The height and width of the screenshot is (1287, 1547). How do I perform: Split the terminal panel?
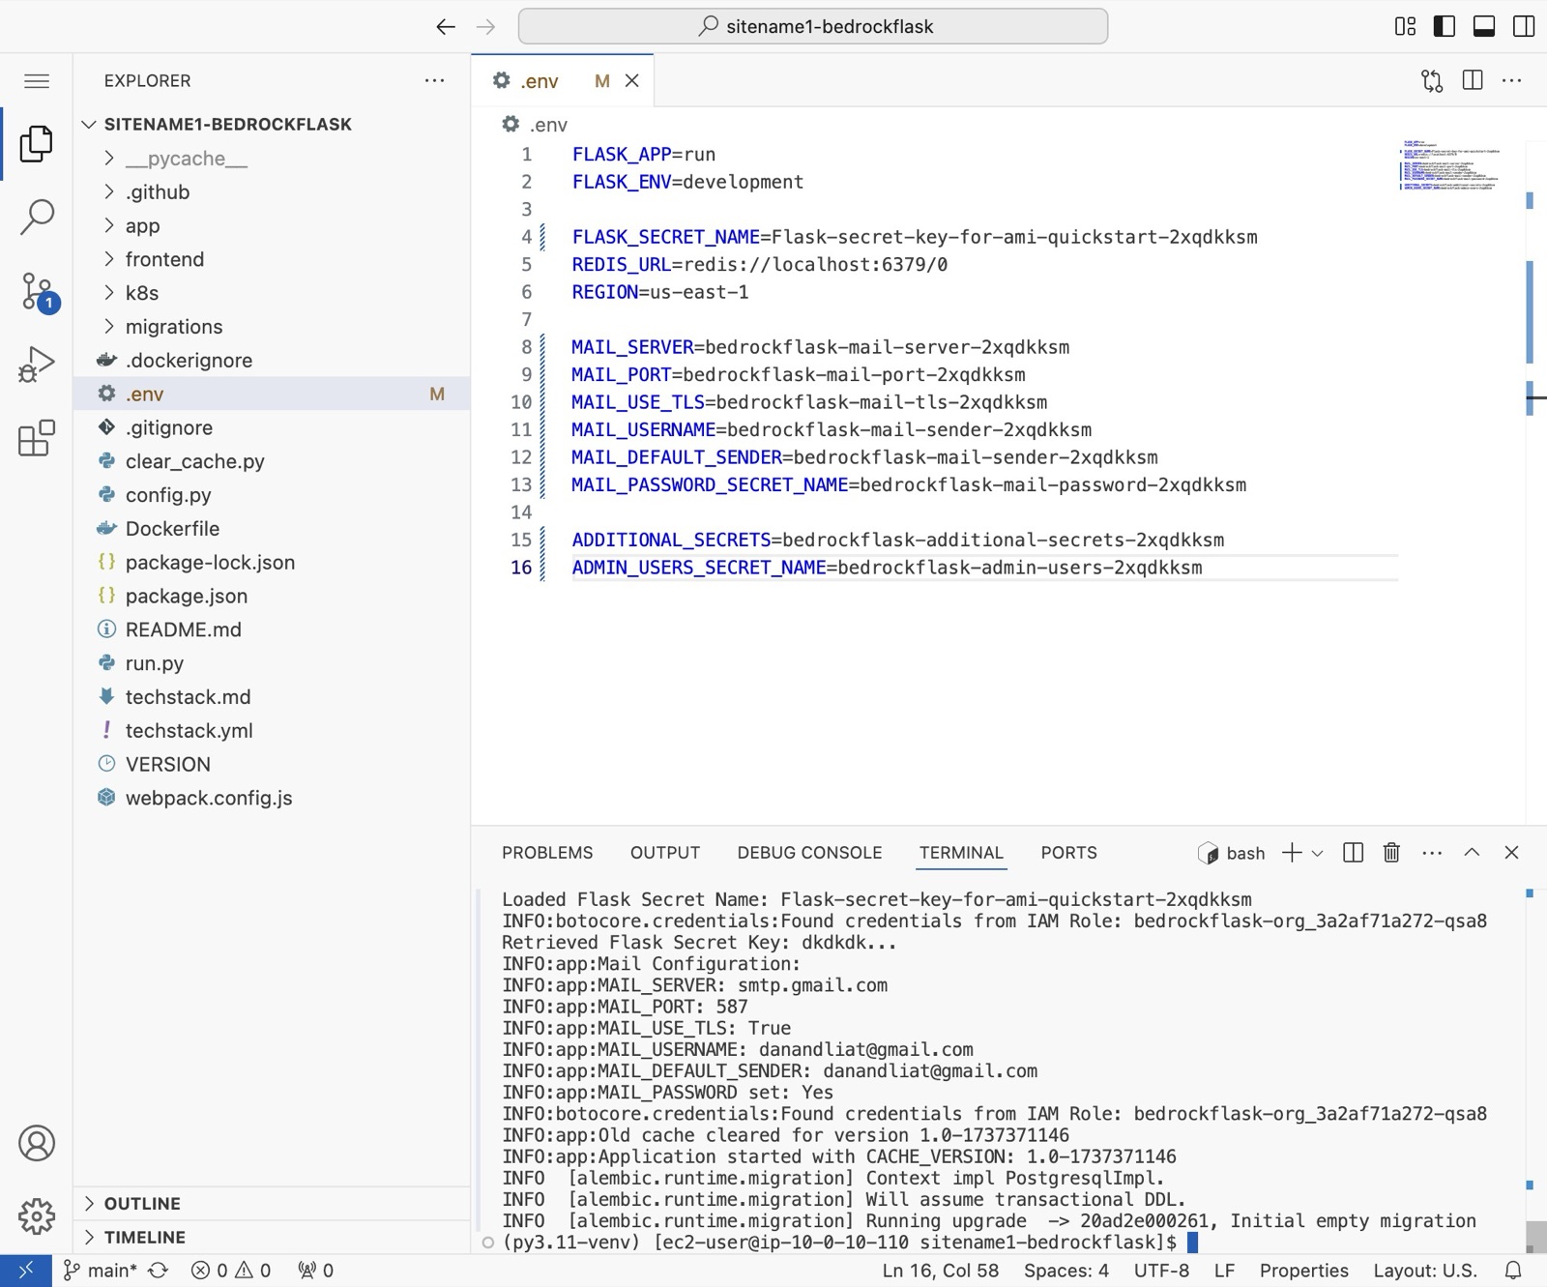[x=1354, y=852]
